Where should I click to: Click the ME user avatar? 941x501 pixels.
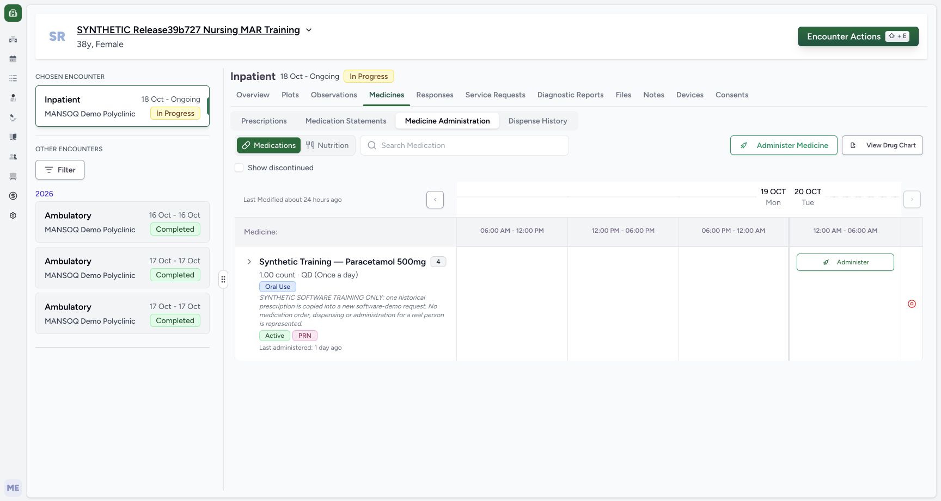point(13,488)
